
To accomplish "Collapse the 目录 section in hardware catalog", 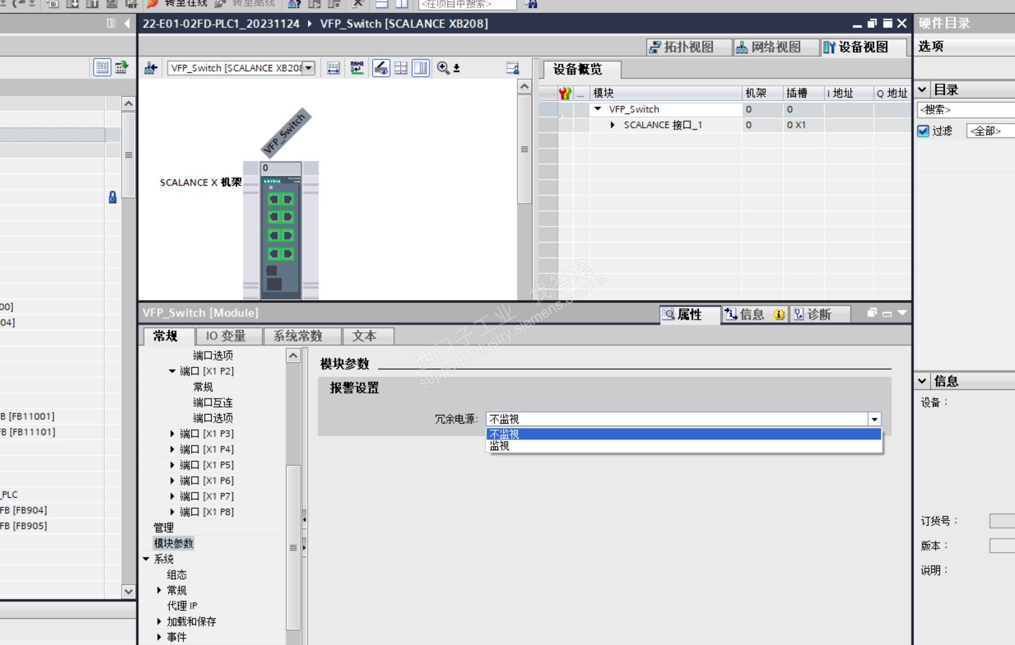I will (922, 89).
